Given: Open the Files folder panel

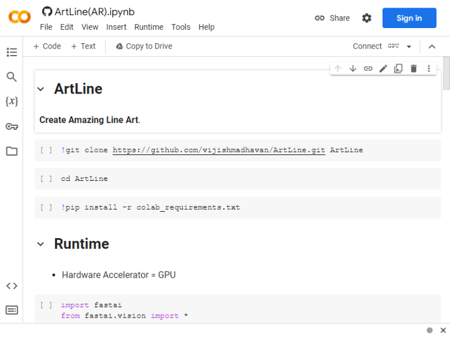Looking at the screenshot, I should pos(12,151).
